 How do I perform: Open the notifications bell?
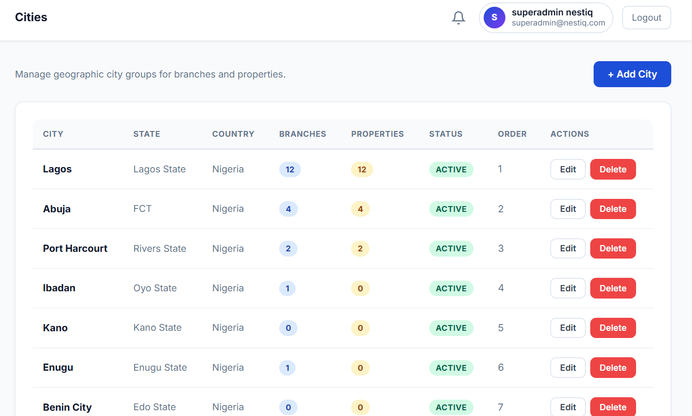point(459,18)
